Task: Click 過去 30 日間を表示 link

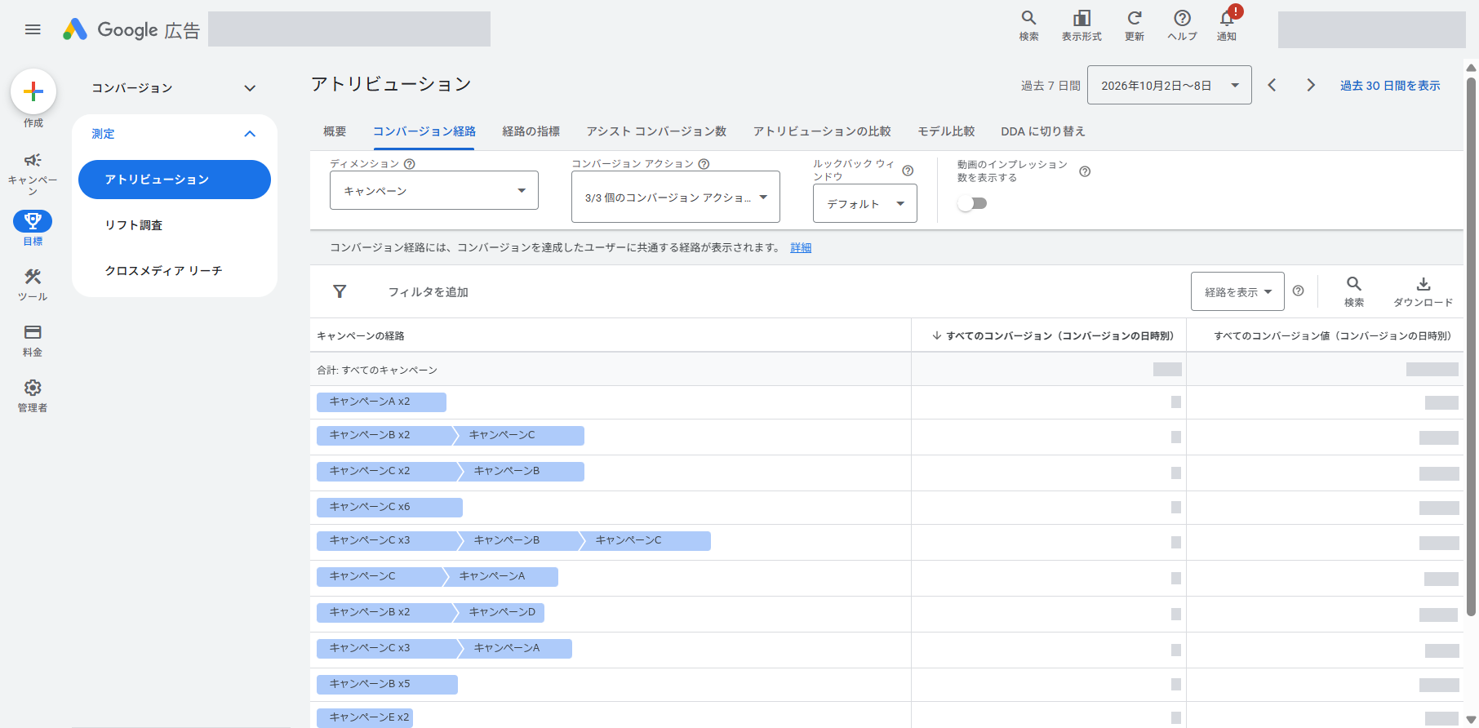Action: click(1390, 86)
